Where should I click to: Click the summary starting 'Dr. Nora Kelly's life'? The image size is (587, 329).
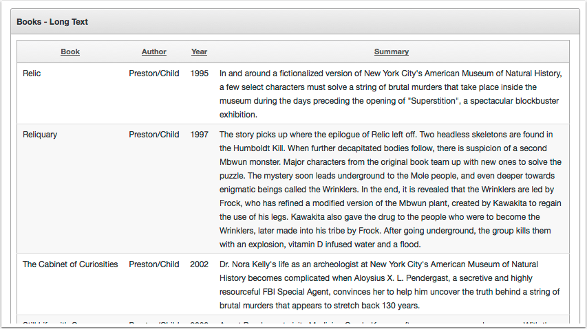click(389, 285)
